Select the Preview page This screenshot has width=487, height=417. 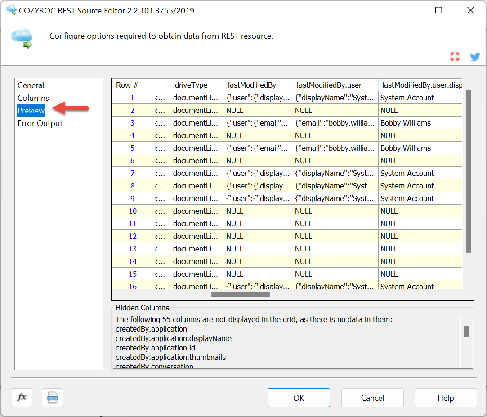pyautogui.click(x=31, y=111)
